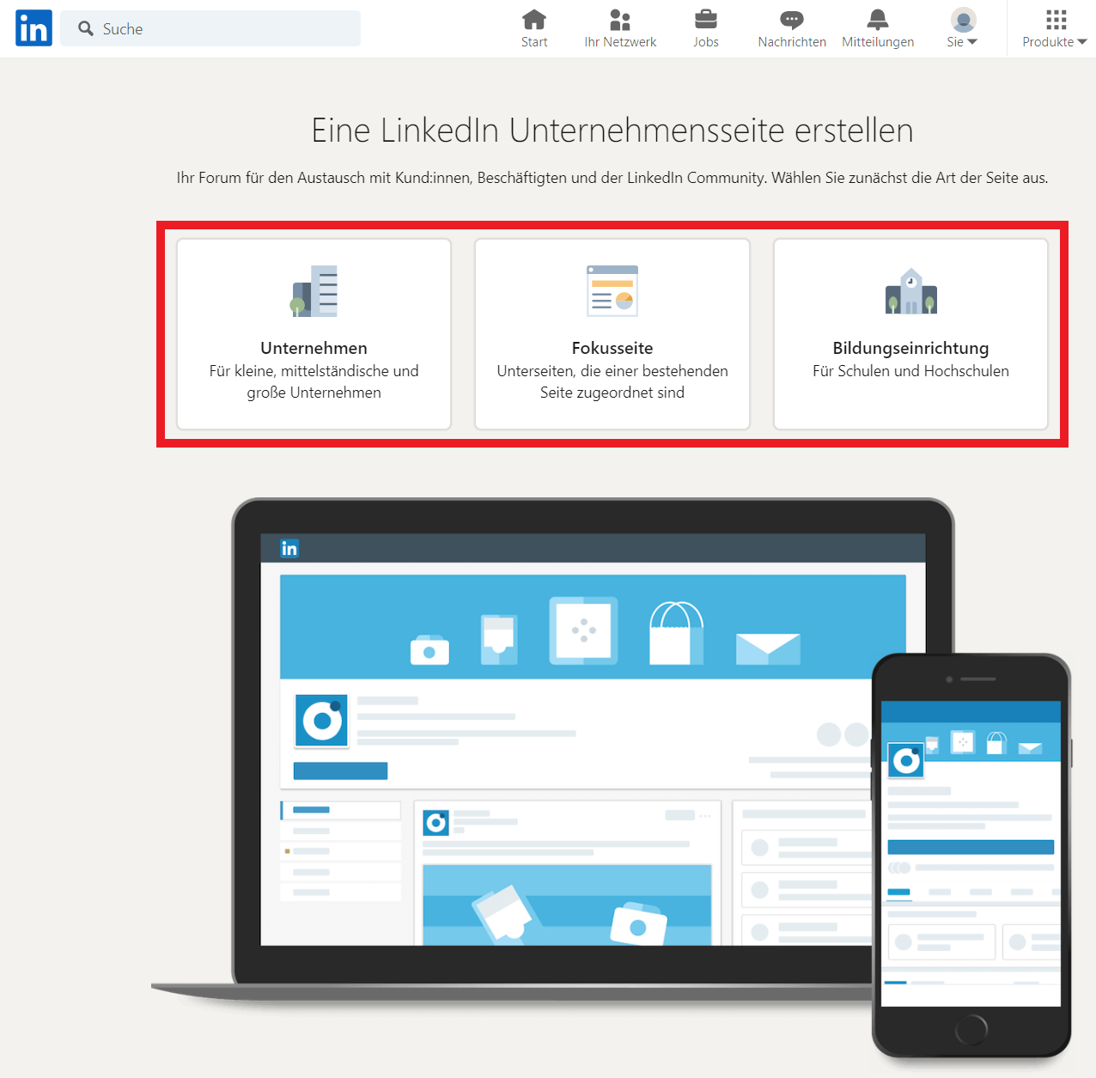Screen dimensions: 1096x1078
Task: Click the Produkte grid icon
Action: (x=1056, y=20)
